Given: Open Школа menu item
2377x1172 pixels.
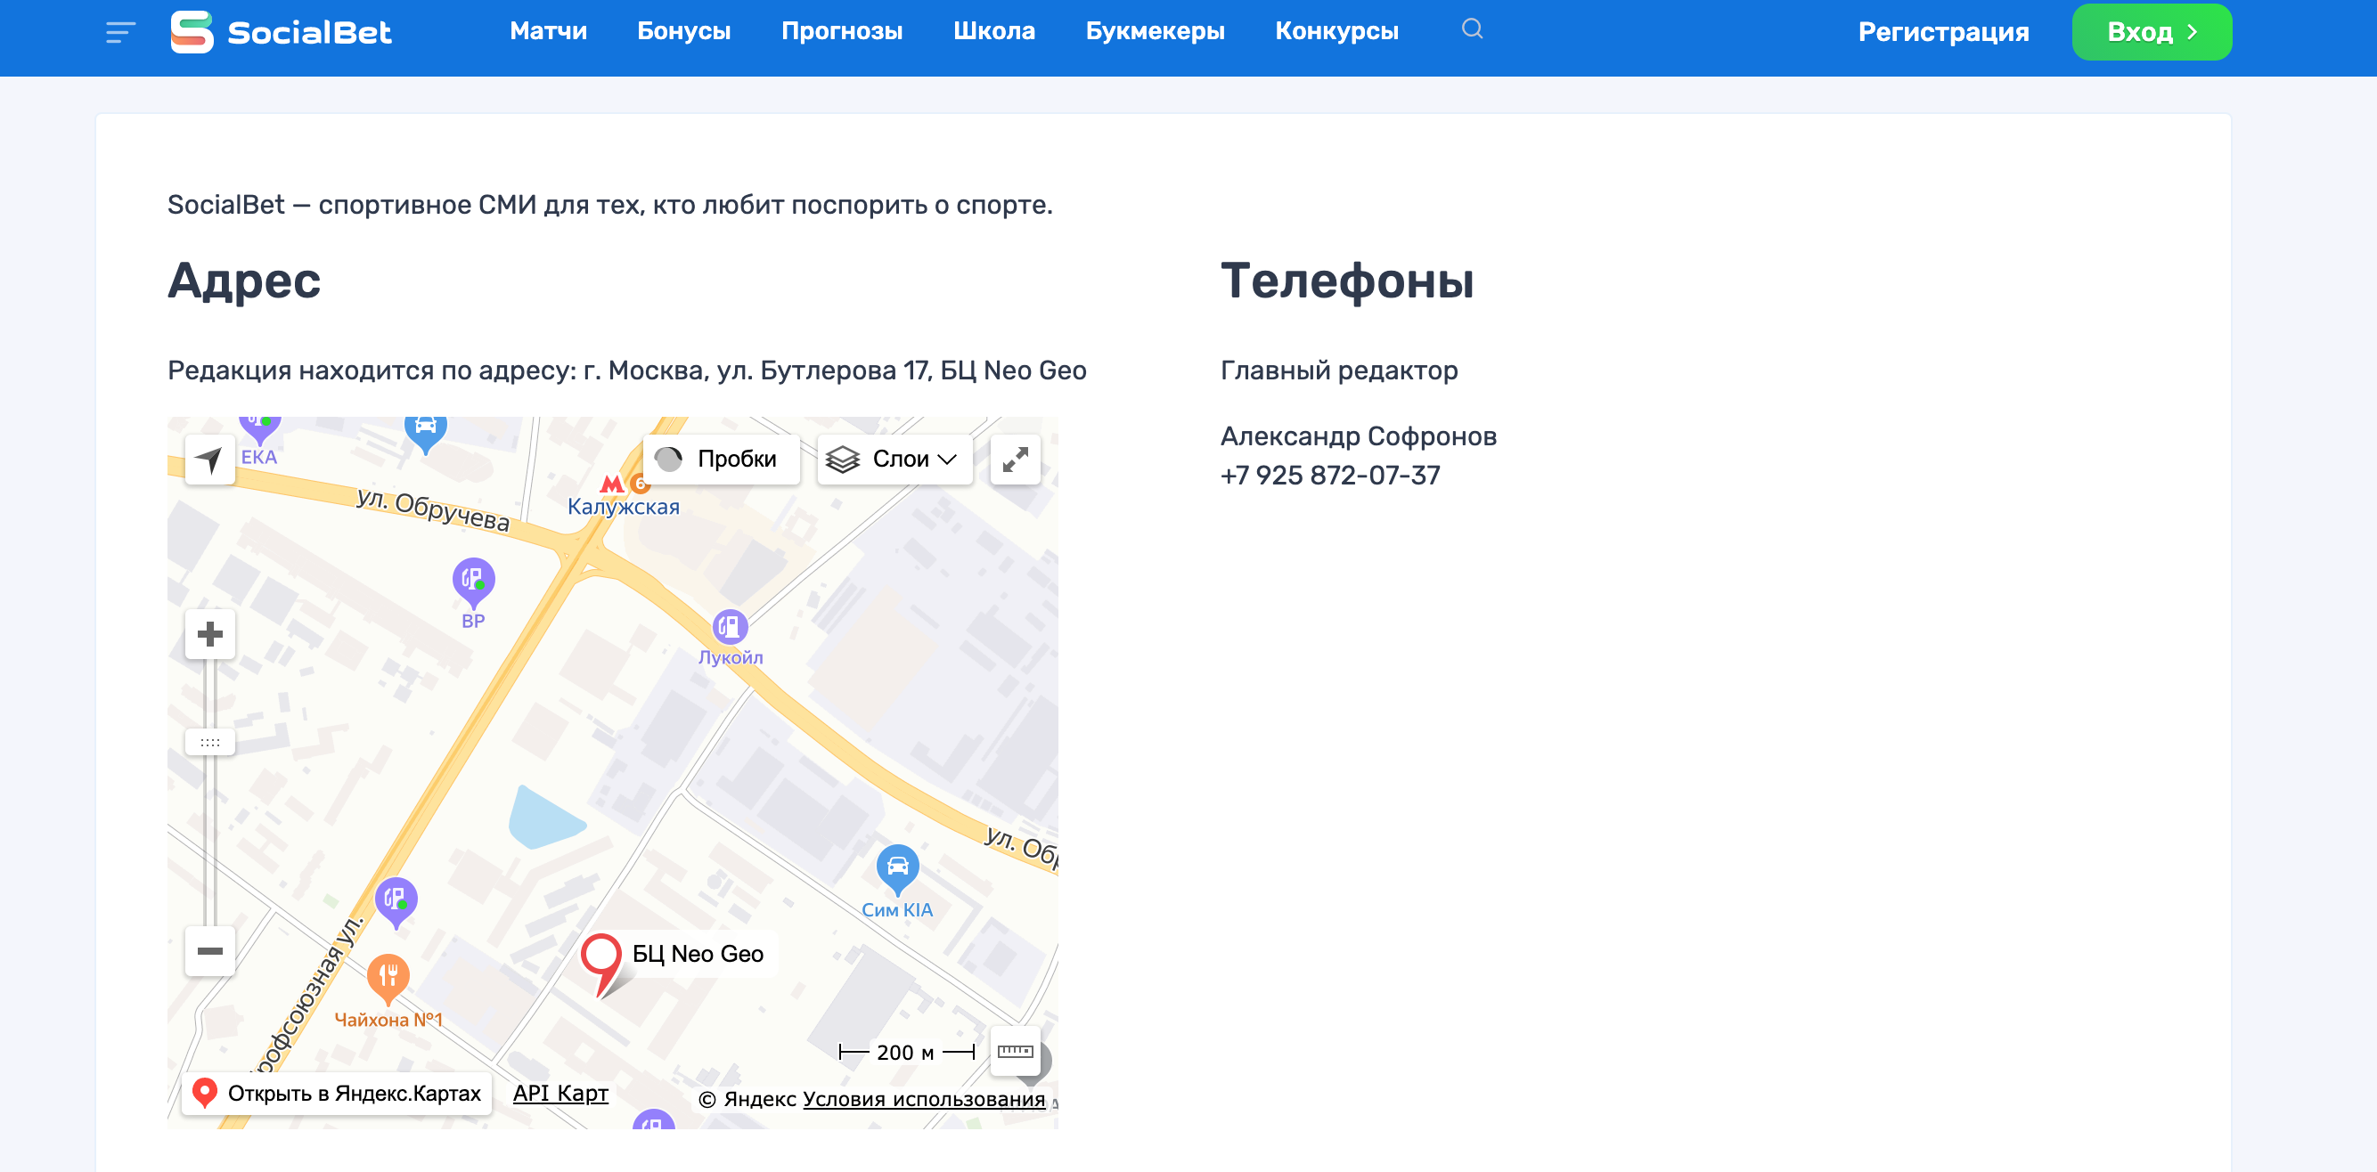Looking at the screenshot, I should (993, 31).
